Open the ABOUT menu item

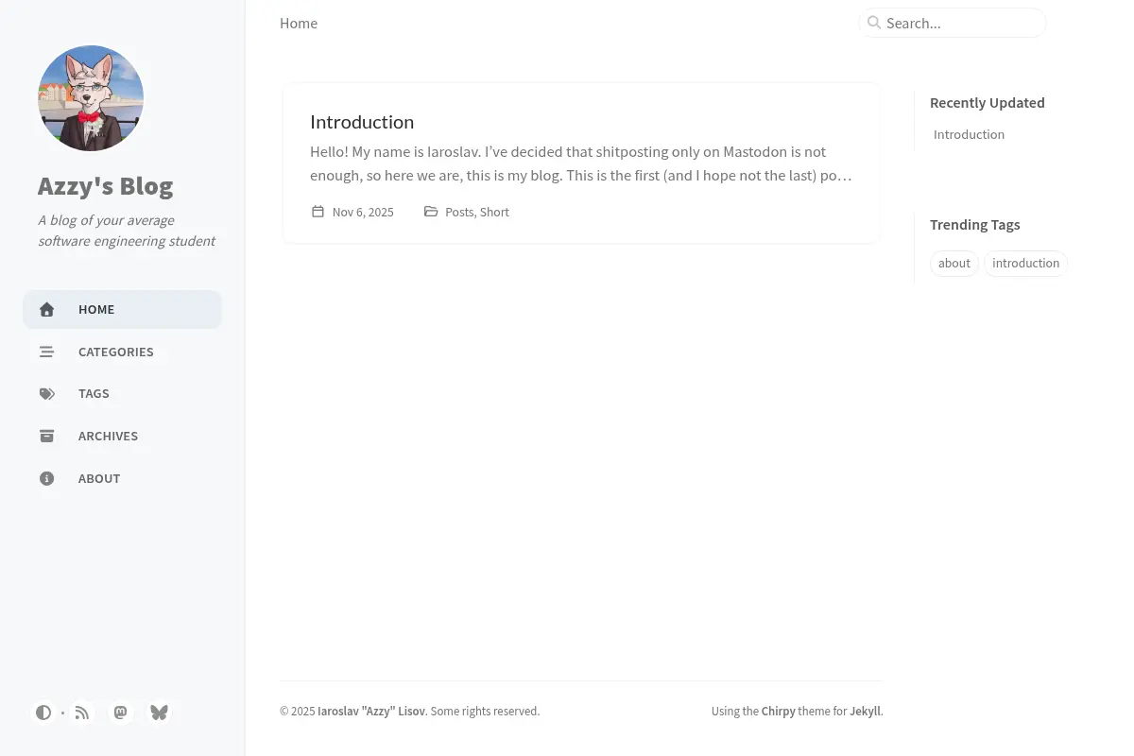[123, 478]
